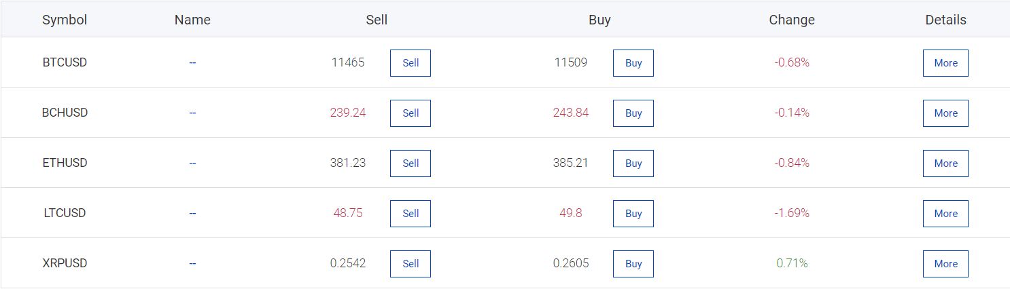Click the Change column header
This screenshot has width=1010, height=289.
point(791,20)
